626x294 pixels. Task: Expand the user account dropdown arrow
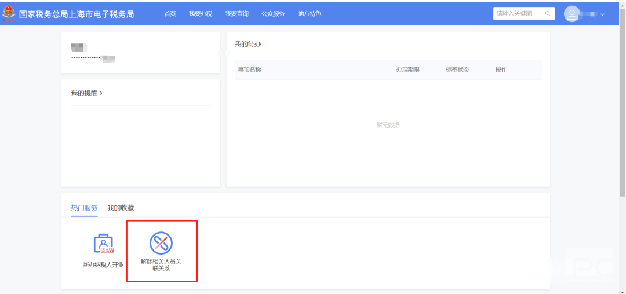point(603,14)
